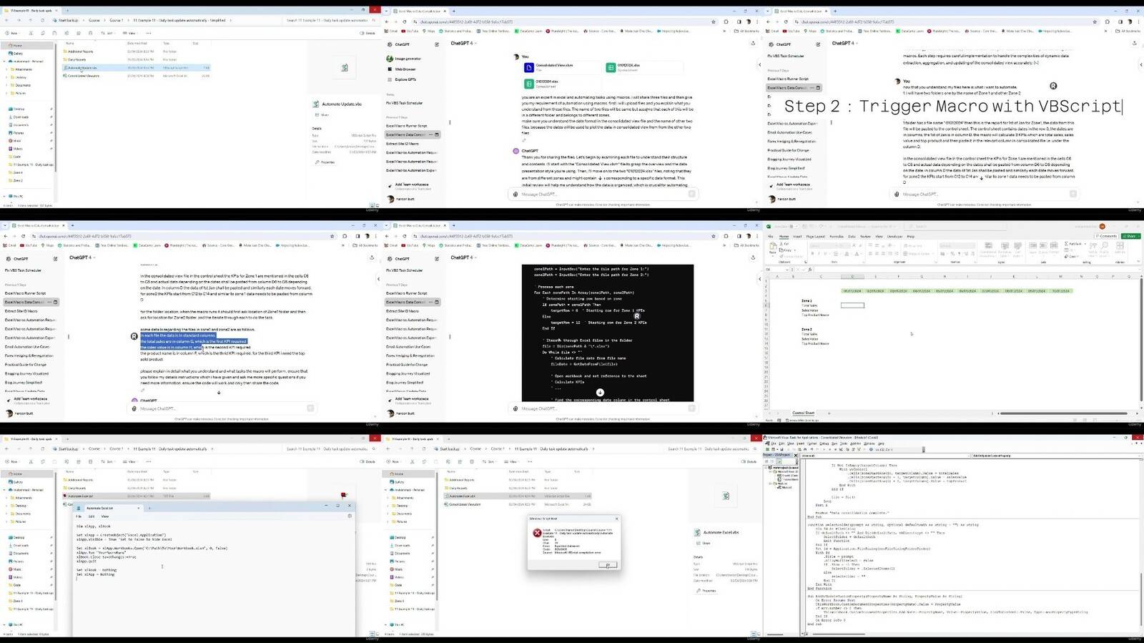
Task: Click scroll-down circle on black code block
Action: [x=600, y=393]
